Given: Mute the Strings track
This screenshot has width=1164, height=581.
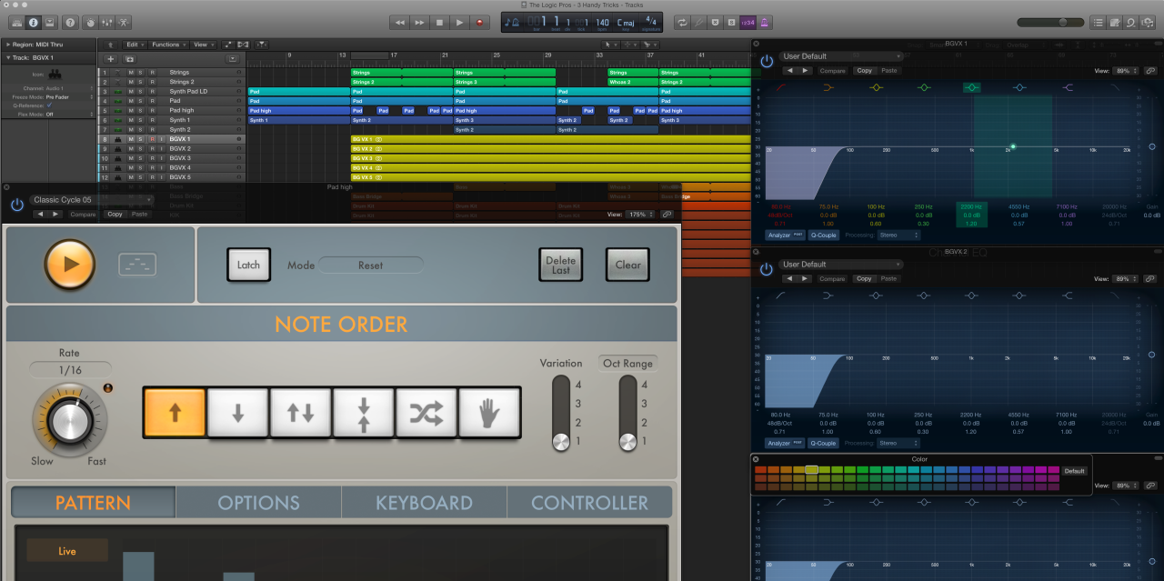Looking at the screenshot, I should click(131, 72).
